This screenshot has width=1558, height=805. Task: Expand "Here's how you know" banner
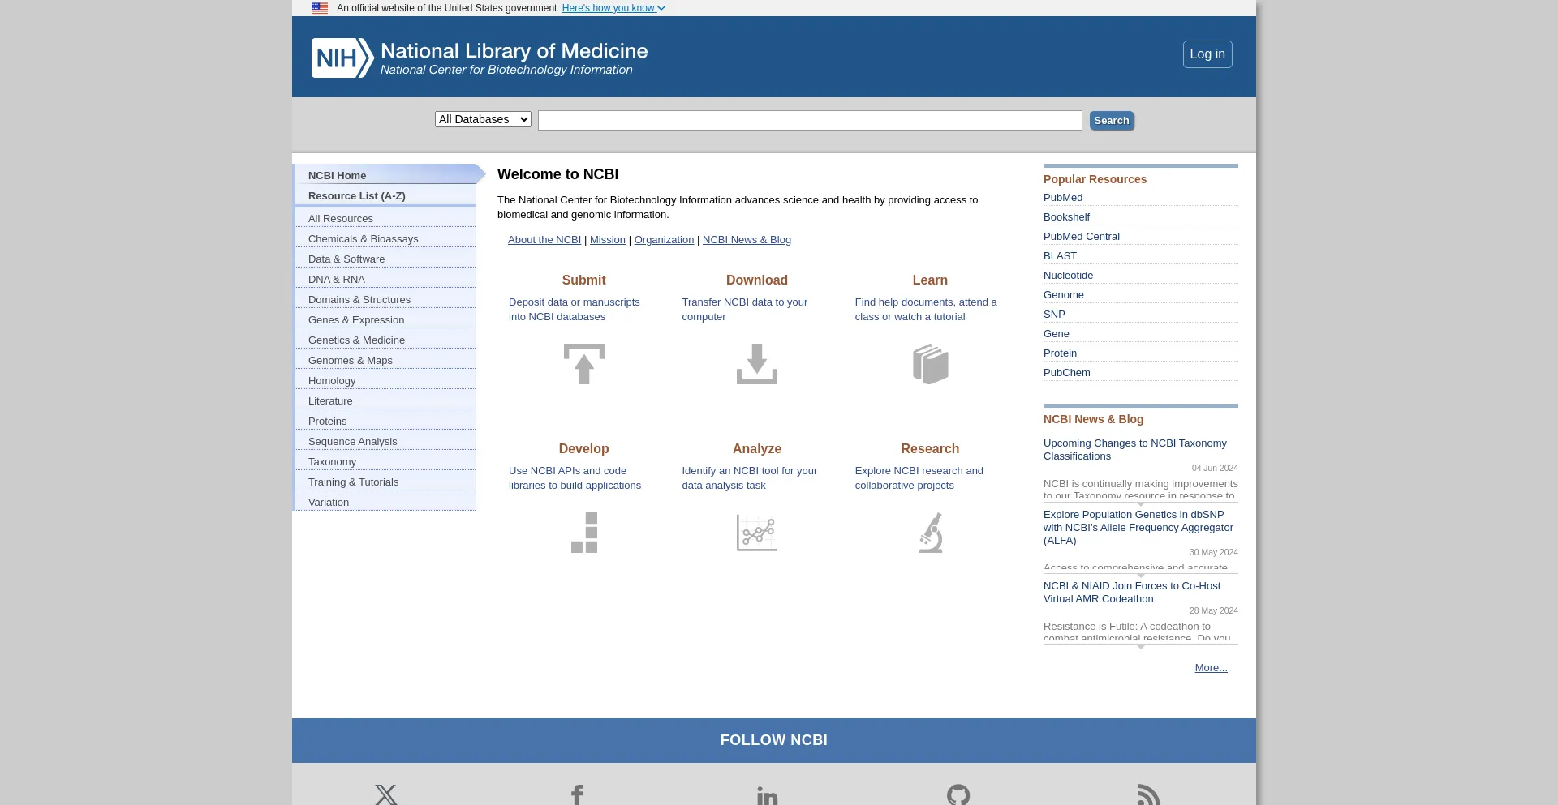(x=613, y=8)
